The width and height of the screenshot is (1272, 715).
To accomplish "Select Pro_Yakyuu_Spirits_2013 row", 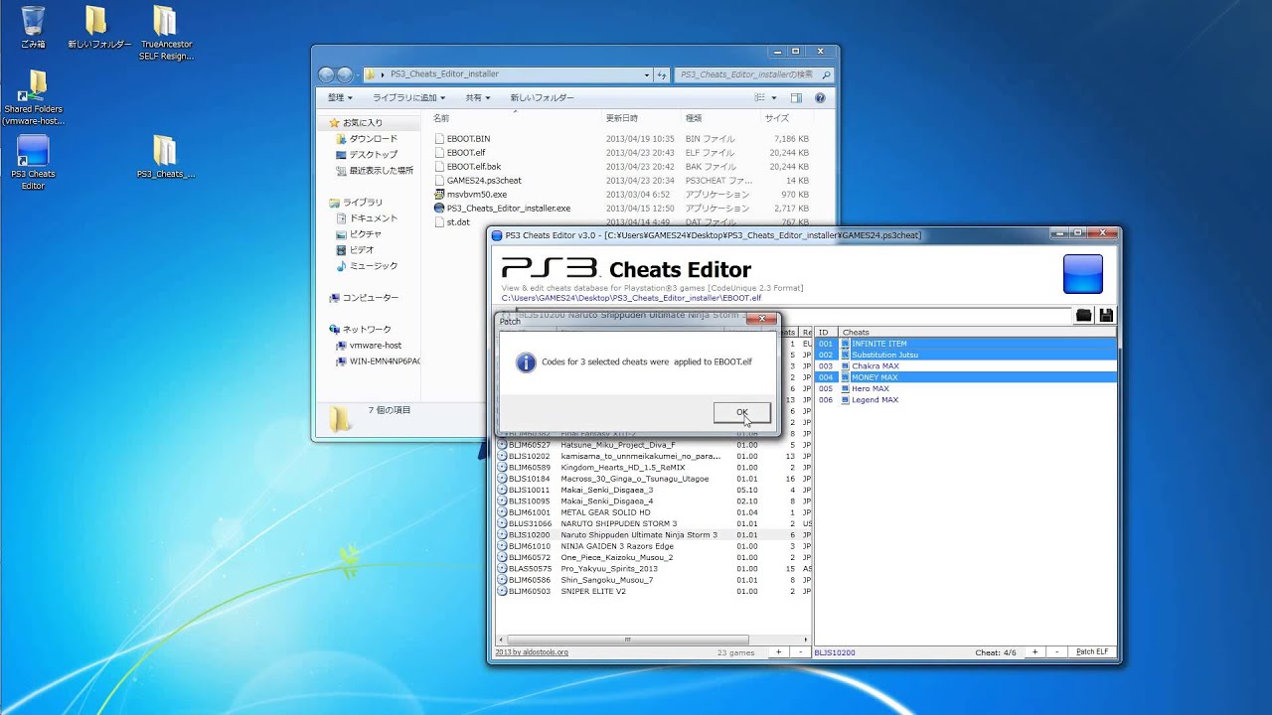I will (653, 569).
